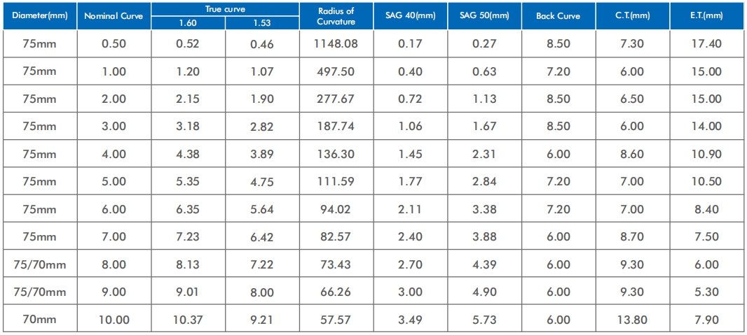Viewport: 747px width, 335px height.
Task: Select the 70mm diameter cell
Action: coord(39,320)
